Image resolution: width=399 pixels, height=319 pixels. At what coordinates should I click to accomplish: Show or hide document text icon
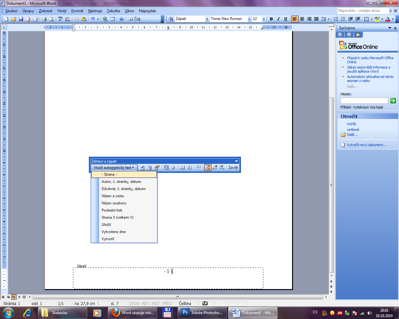coord(190,168)
